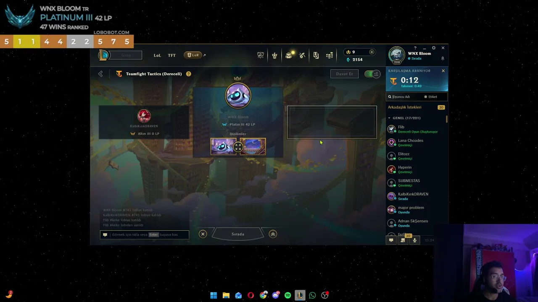Open Spotify from the taskbar
This screenshot has height=302, width=538.
point(287,295)
